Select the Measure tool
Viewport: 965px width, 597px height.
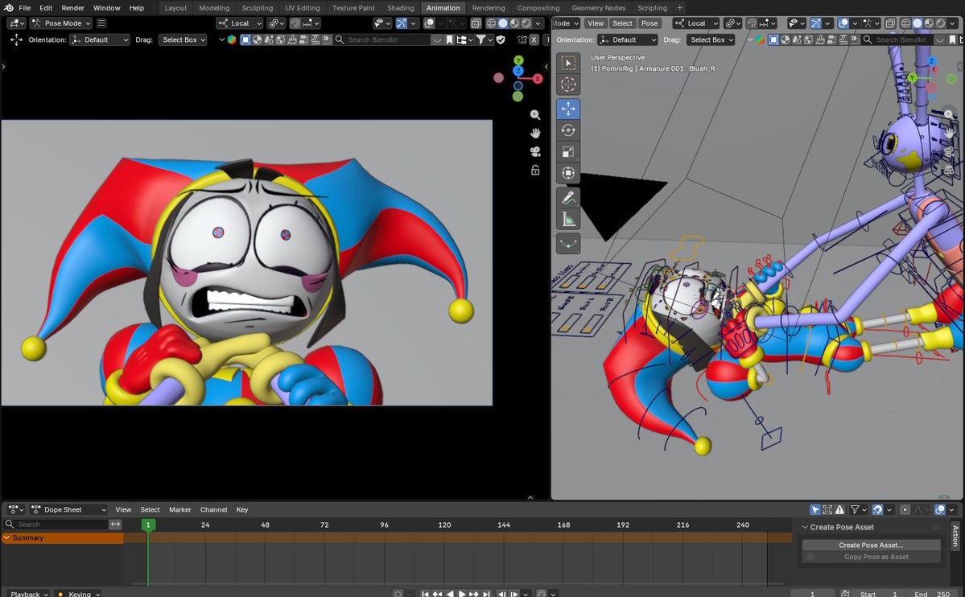tap(568, 219)
